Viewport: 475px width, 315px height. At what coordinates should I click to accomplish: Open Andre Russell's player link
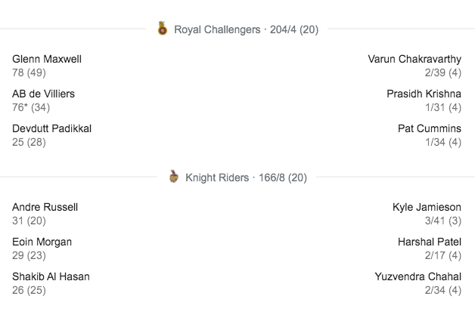click(x=45, y=207)
